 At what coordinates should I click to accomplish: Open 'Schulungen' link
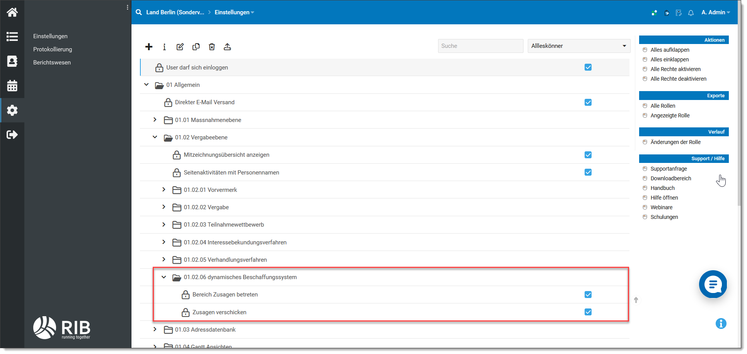pos(664,217)
